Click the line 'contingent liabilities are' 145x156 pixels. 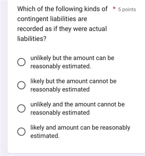coord(52,19)
